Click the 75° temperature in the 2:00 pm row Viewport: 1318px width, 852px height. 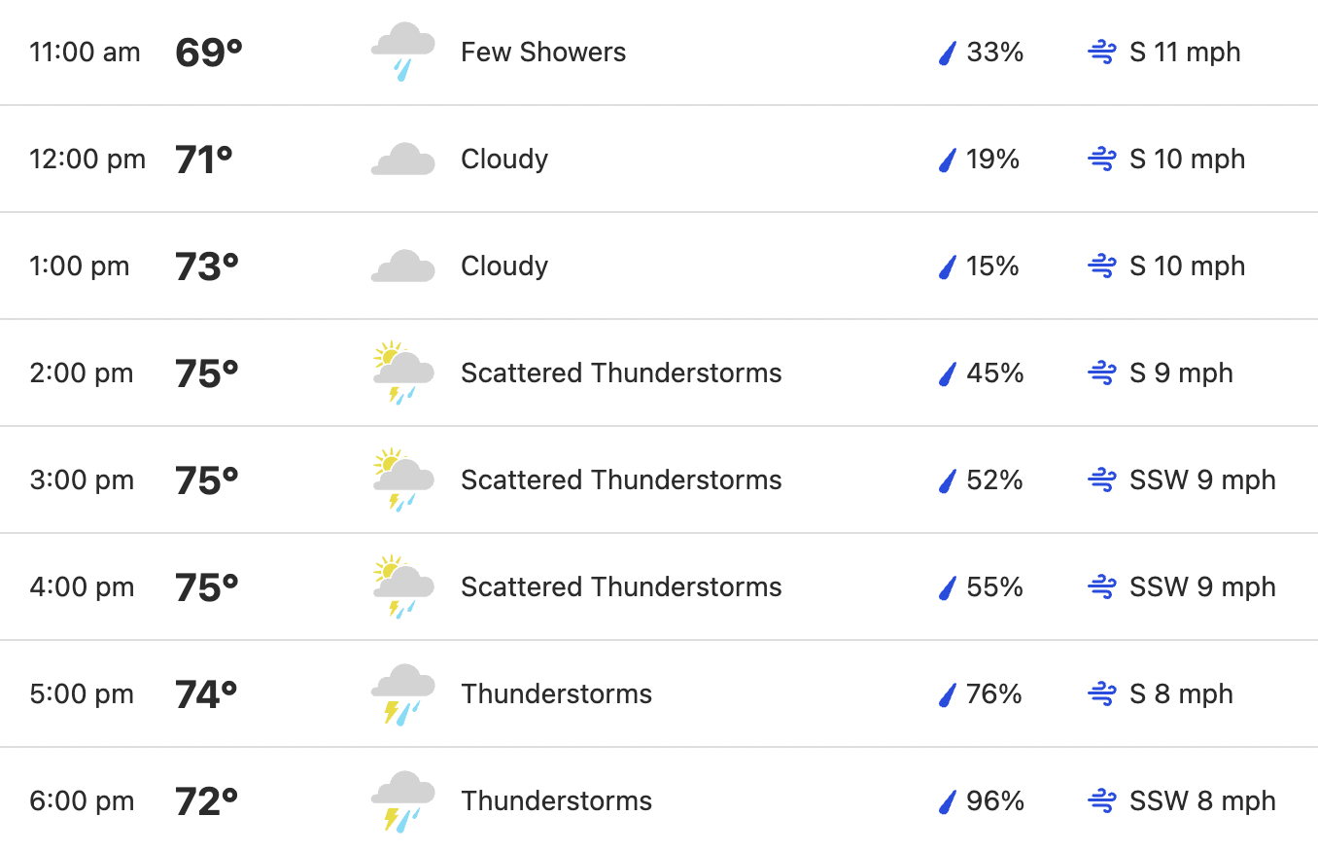tap(206, 373)
